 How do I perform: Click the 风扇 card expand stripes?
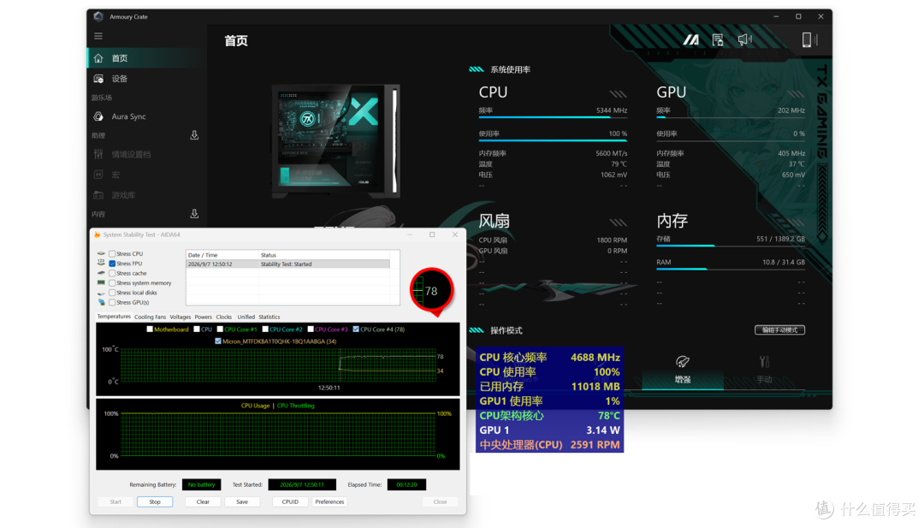(x=619, y=222)
